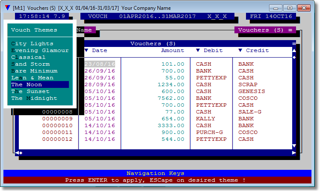Click amount 7562.00
320x192 pixels.
(x=171, y=98)
